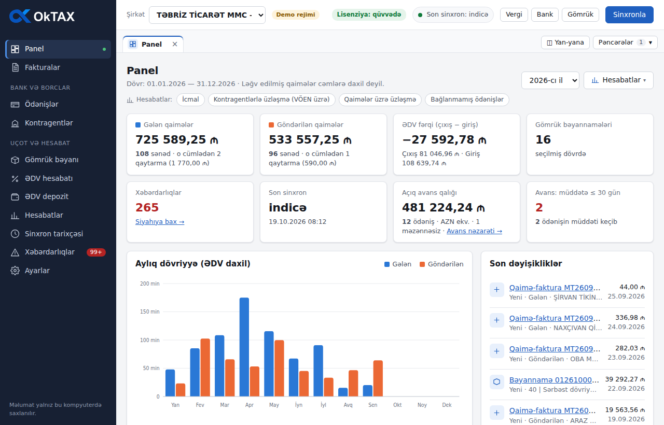Select the ƏDV hesabatı percent icon
Image resolution: width=664 pixels, height=425 pixels.
pos(15,178)
